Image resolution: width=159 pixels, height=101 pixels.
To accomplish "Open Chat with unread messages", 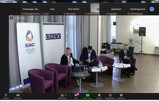I will pos(76,96).
